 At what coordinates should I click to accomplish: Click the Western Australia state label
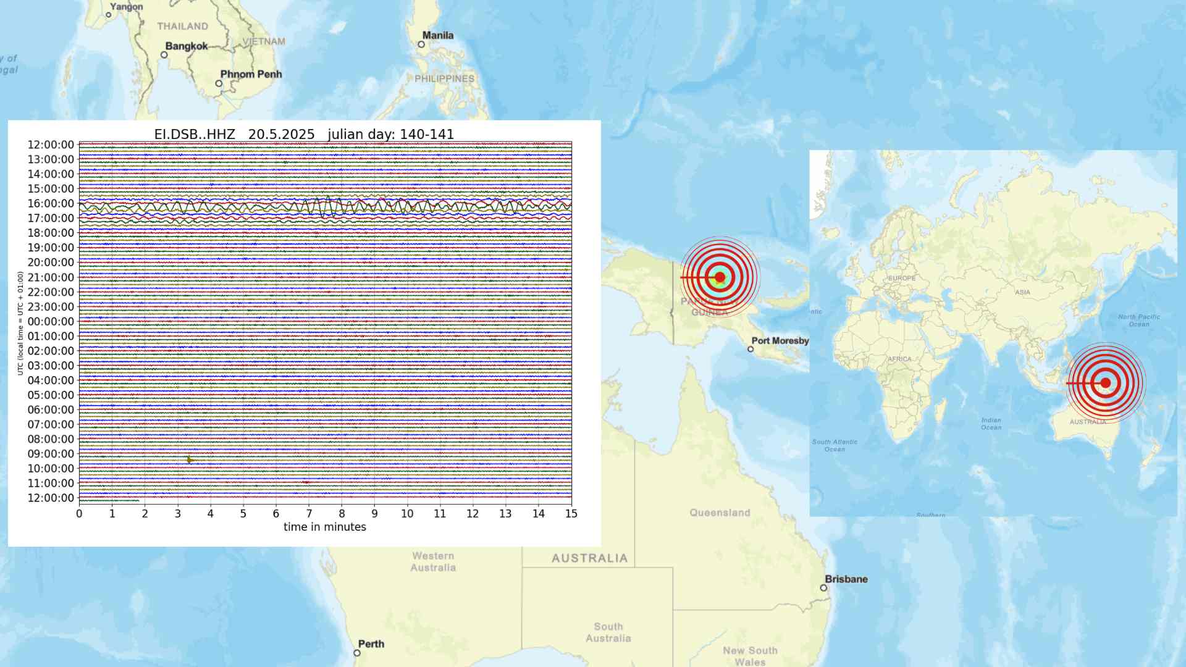(x=433, y=561)
